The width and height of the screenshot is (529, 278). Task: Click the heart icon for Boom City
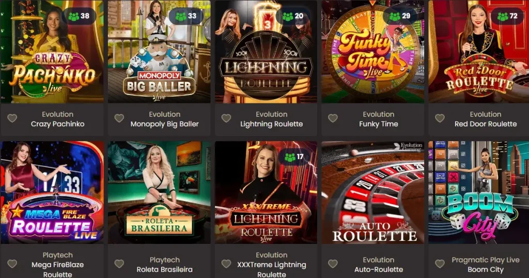coord(440,264)
